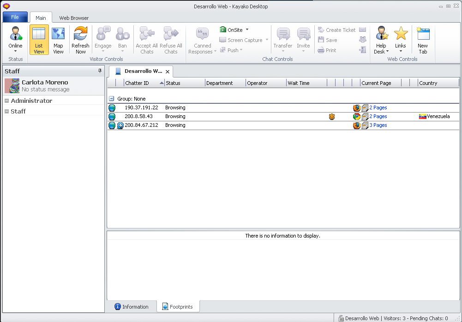Select the List View button
The width and height of the screenshot is (462, 322).
39,35
